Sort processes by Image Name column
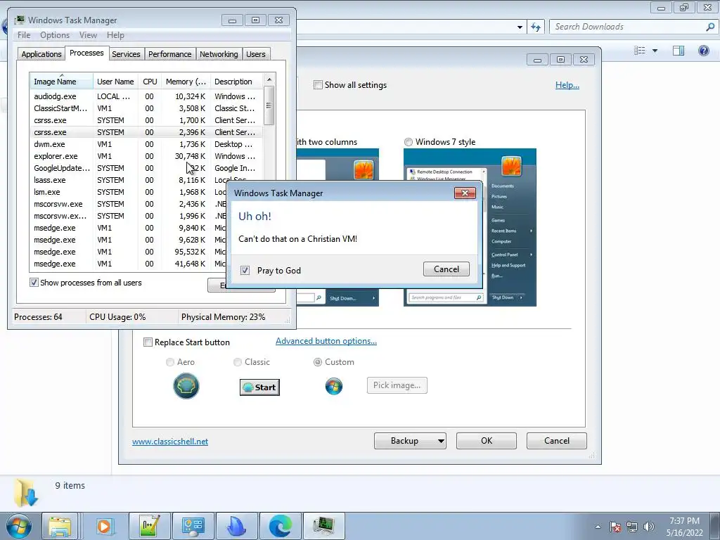 tap(61, 82)
